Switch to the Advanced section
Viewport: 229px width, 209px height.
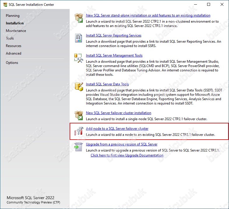13,53
